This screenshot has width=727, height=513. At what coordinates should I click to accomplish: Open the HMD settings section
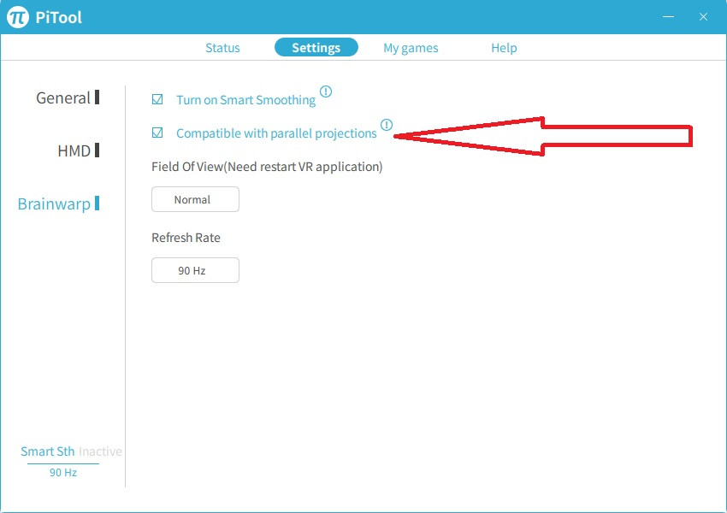tap(79, 150)
